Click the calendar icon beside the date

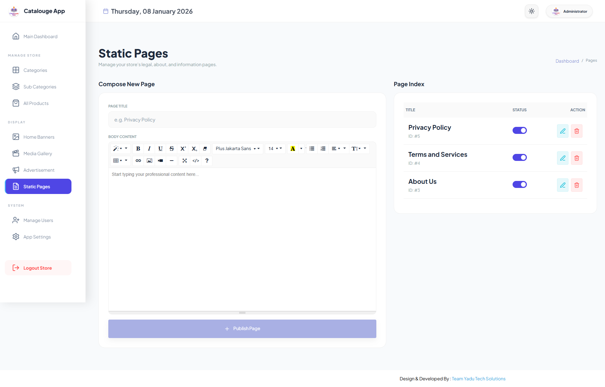click(106, 11)
